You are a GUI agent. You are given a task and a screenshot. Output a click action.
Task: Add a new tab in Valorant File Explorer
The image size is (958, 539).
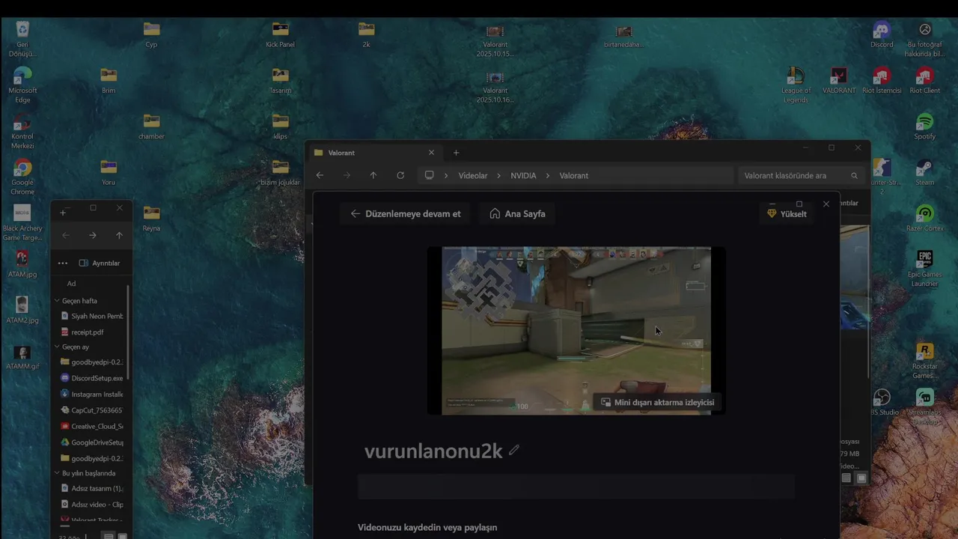pos(456,153)
